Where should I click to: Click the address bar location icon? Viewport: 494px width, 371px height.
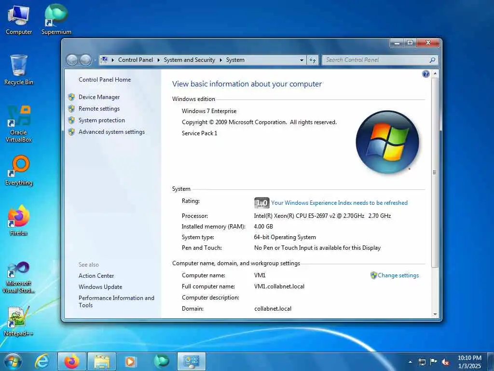(x=104, y=59)
